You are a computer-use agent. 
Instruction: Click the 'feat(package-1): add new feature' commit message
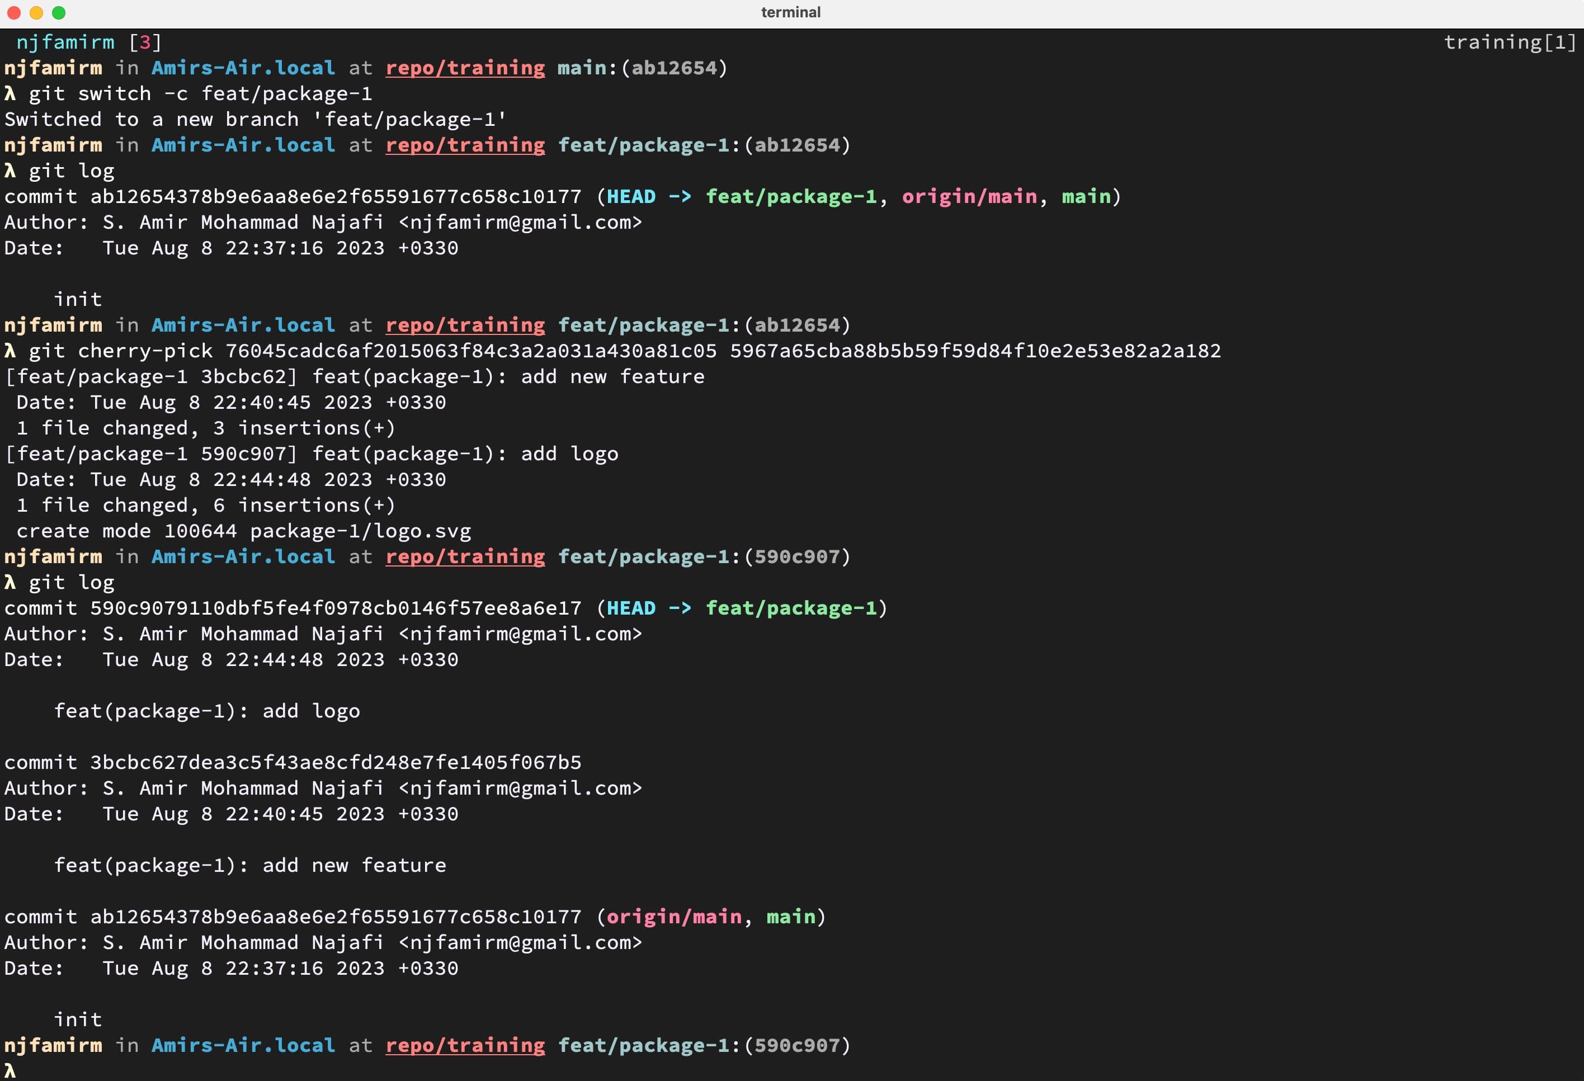pyautogui.click(x=249, y=865)
